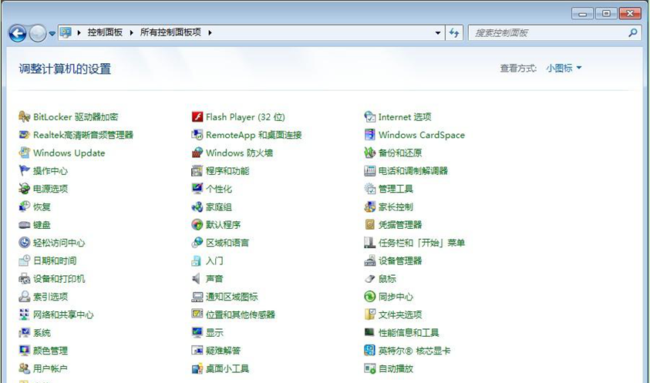The width and height of the screenshot is (650, 383).
Task: Open the 显示 link
Action: click(214, 332)
